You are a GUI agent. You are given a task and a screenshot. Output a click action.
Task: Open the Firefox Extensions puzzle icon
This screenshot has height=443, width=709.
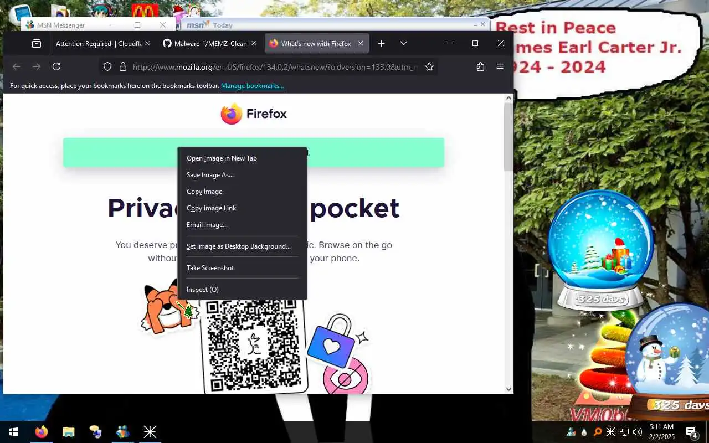480,66
